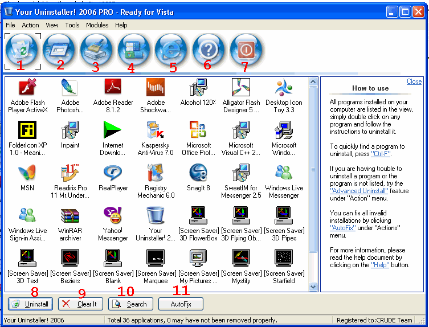The height and width of the screenshot is (327, 429).
Task: Click the AutoFix button
Action: coord(181,304)
